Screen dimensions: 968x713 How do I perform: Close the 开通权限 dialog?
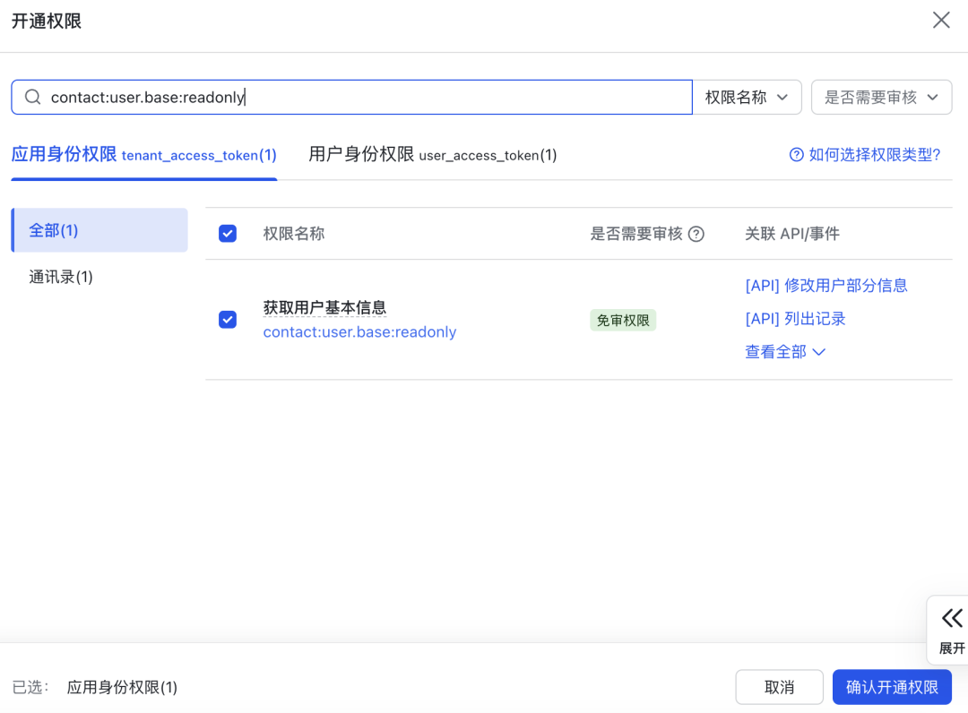(941, 21)
